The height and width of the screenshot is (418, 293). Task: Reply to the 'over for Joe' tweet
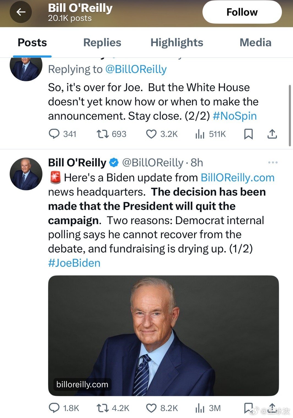click(54, 134)
